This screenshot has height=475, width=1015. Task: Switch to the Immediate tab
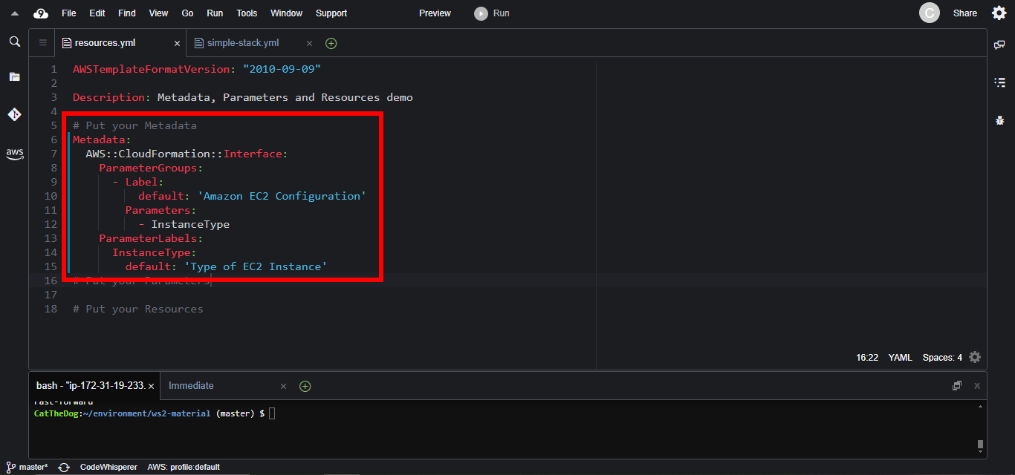(191, 386)
